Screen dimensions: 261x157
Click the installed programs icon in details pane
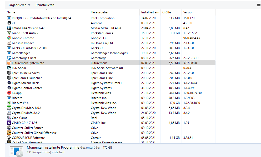(16, 151)
